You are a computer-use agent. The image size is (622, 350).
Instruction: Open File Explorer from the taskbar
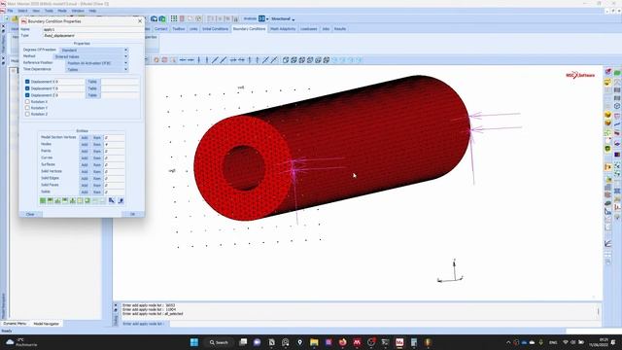[x=314, y=342]
